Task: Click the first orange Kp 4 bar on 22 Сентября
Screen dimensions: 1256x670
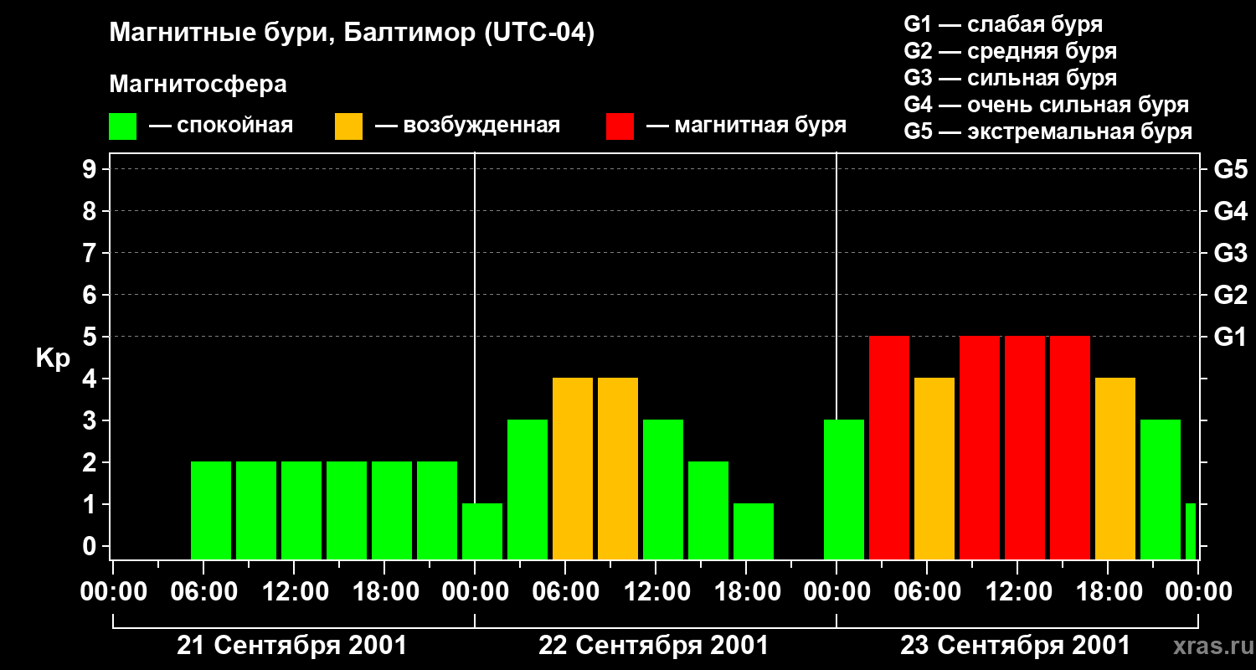Action: click(x=573, y=469)
